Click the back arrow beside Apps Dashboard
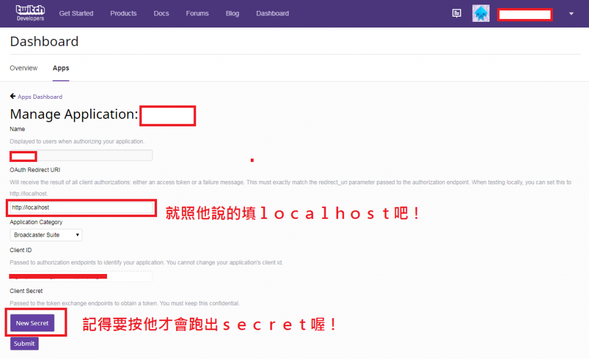 click(13, 96)
